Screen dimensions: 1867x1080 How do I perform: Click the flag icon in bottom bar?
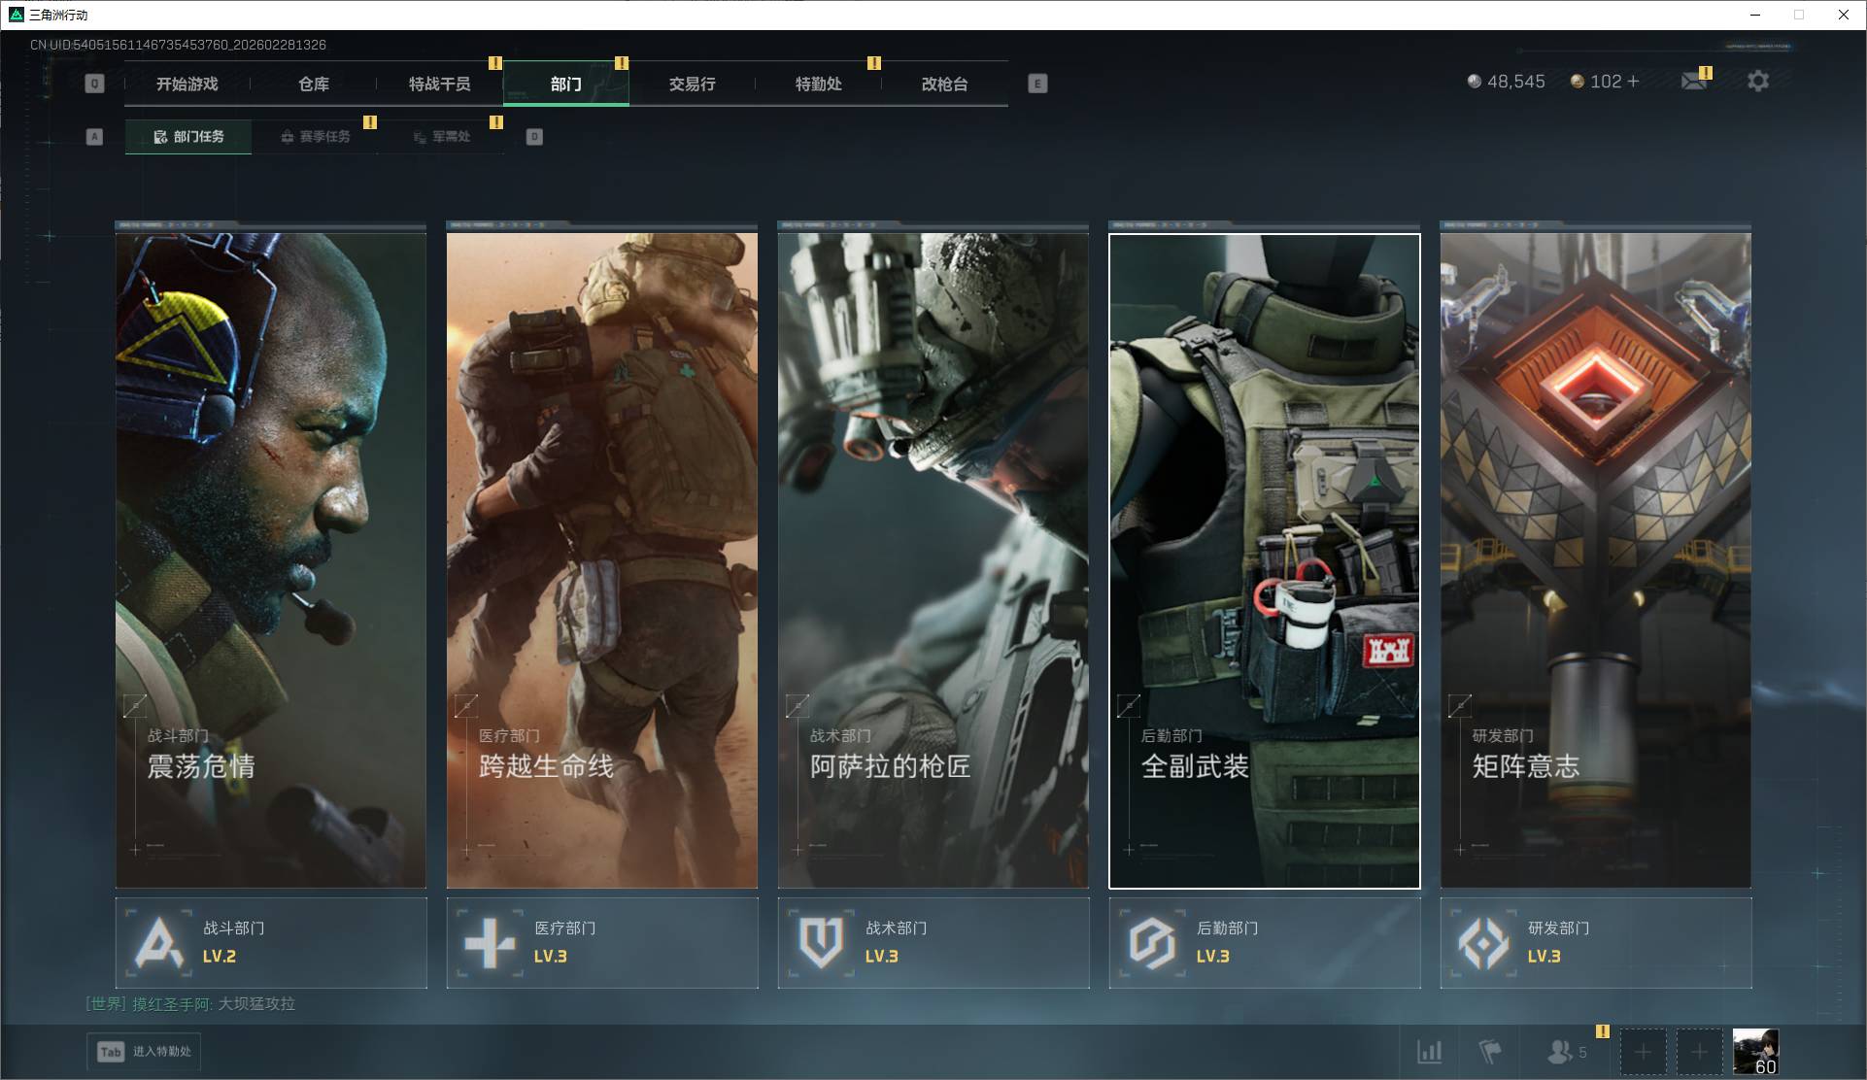click(1489, 1051)
